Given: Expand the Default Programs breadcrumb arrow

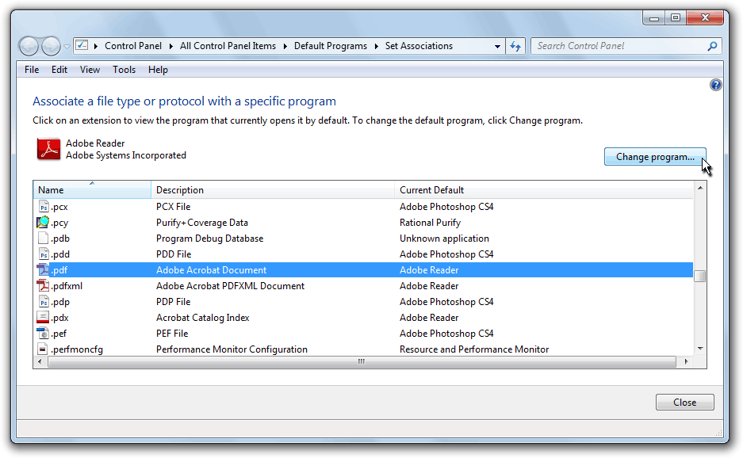Looking at the screenshot, I should point(376,46).
